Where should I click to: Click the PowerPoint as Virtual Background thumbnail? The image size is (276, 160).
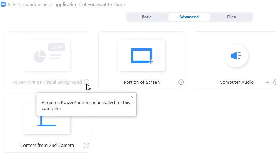click(x=46, y=55)
